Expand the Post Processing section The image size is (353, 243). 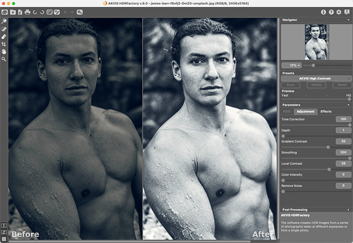click(348, 209)
